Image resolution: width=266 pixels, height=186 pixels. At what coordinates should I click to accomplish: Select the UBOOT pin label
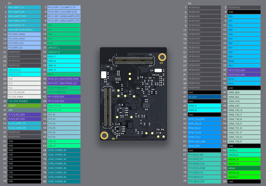(x=24, y=106)
